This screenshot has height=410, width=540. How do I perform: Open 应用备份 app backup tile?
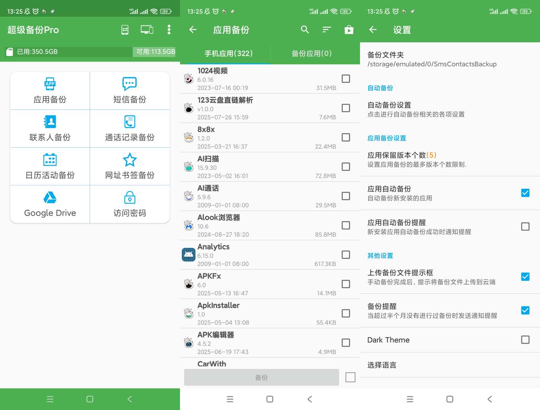(x=50, y=91)
